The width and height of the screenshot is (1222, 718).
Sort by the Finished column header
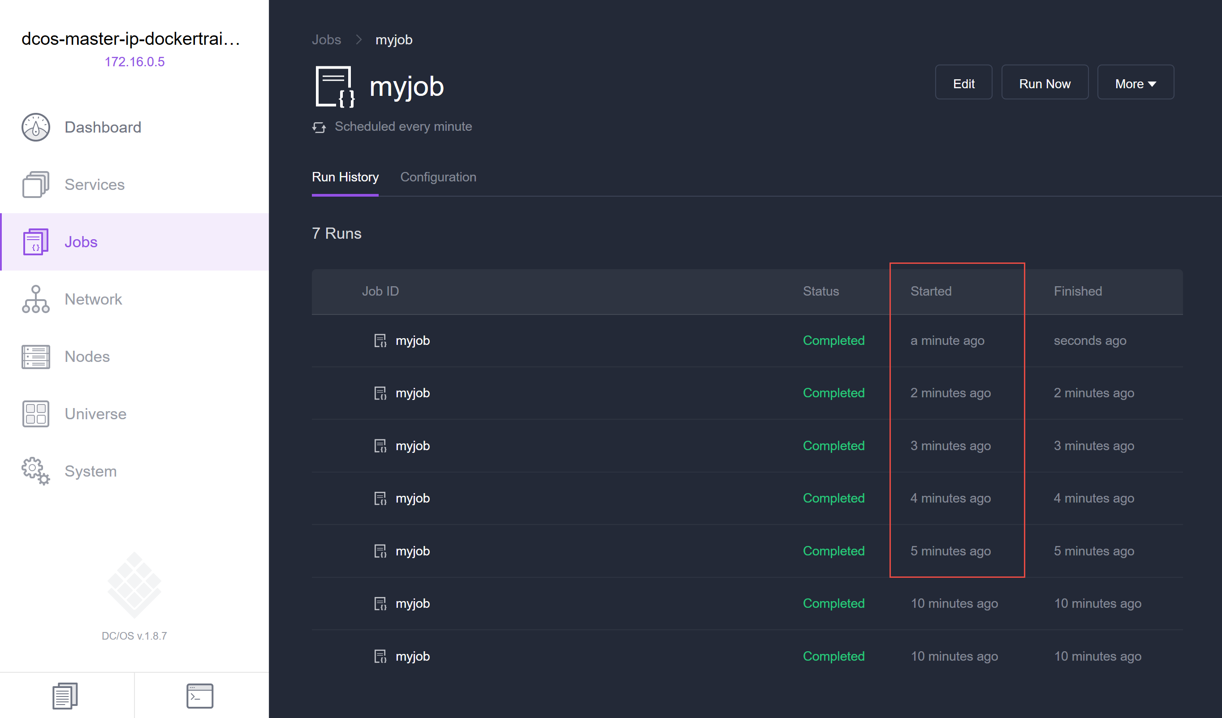[1078, 292]
